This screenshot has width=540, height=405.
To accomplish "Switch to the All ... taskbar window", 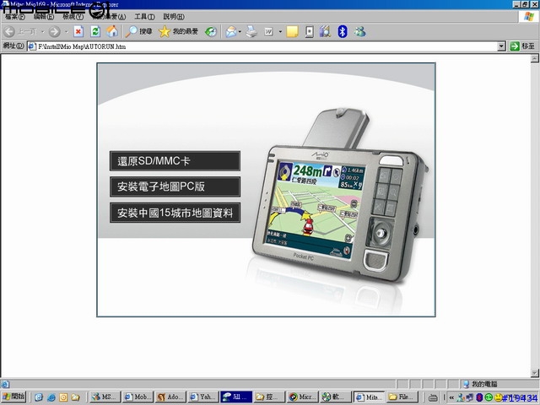I will [x=236, y=397].
